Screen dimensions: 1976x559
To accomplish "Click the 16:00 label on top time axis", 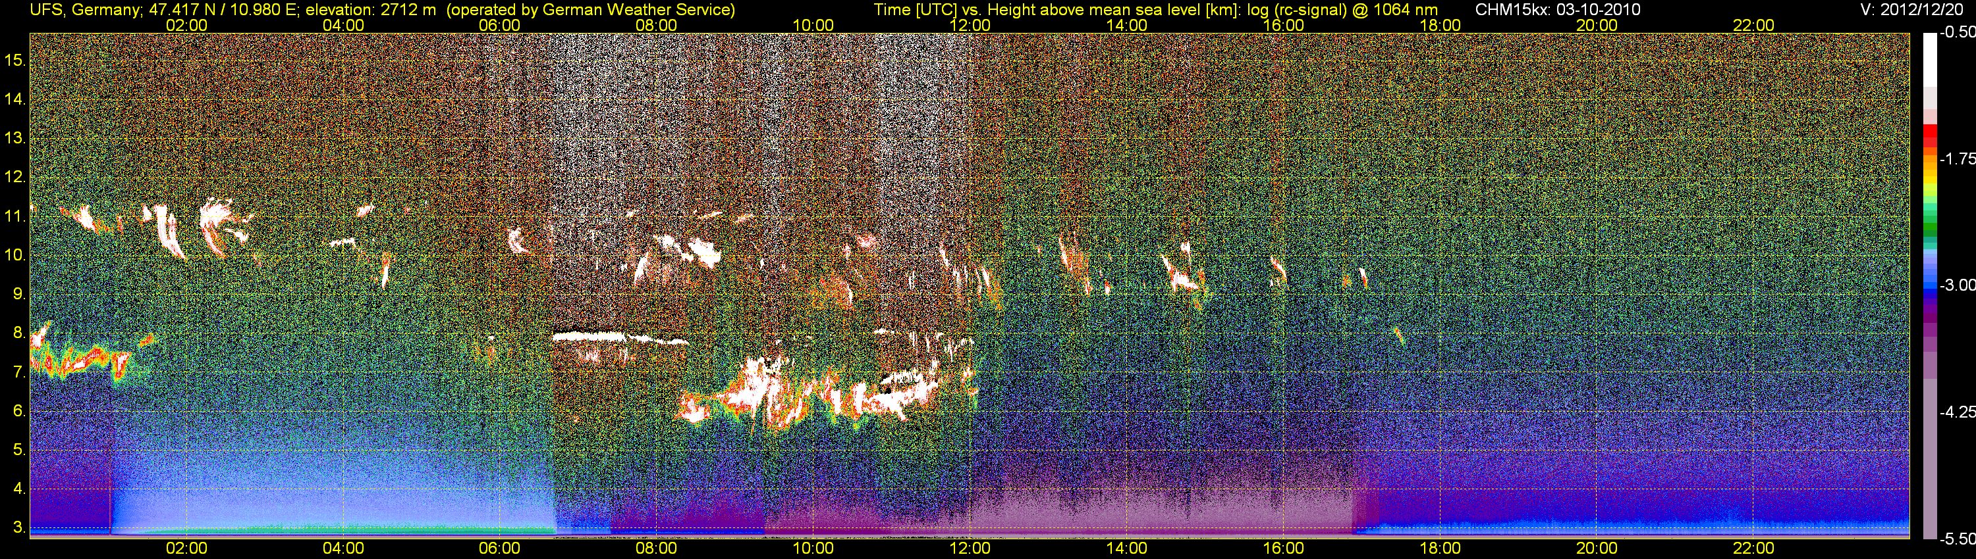I will click(x=1283, y=25).
